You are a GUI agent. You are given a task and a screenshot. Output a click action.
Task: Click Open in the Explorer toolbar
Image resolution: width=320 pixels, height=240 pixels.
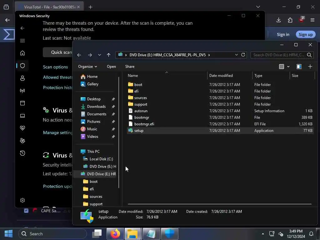(112, 67)
